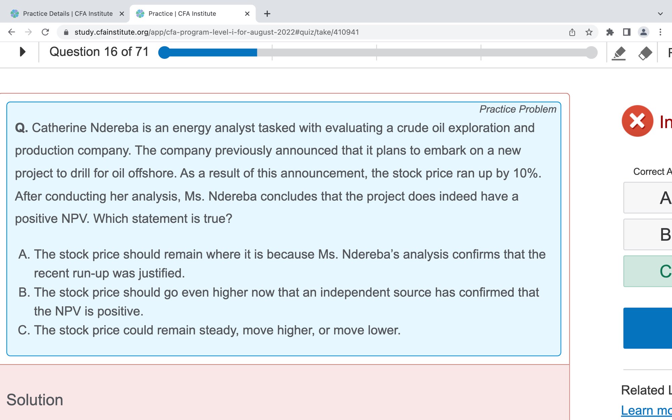This screenshot has width=672, height=420.
Task: Click the browser extensions puzzle icon
Action: coord(610,32)
